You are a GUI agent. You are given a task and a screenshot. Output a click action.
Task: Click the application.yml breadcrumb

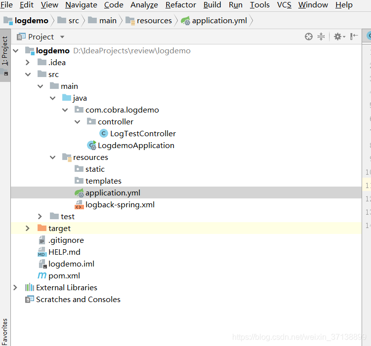(214, 21)
